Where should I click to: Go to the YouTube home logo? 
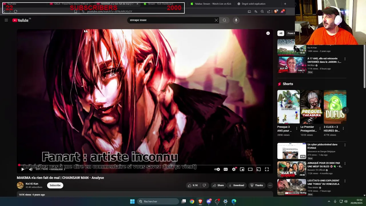coord(20,20)
